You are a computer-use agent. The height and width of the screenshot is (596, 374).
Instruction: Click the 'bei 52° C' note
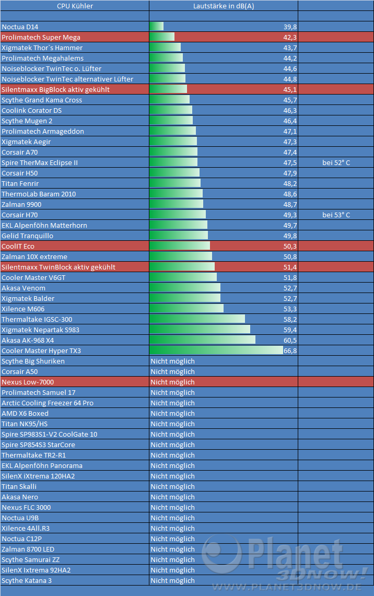point(336,162)
